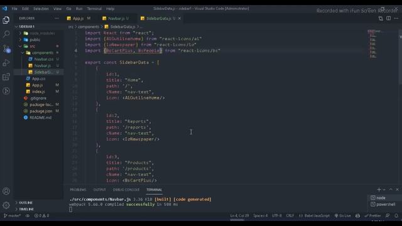
Task: Open the Manage gear icon
Action: coord(6,205)
